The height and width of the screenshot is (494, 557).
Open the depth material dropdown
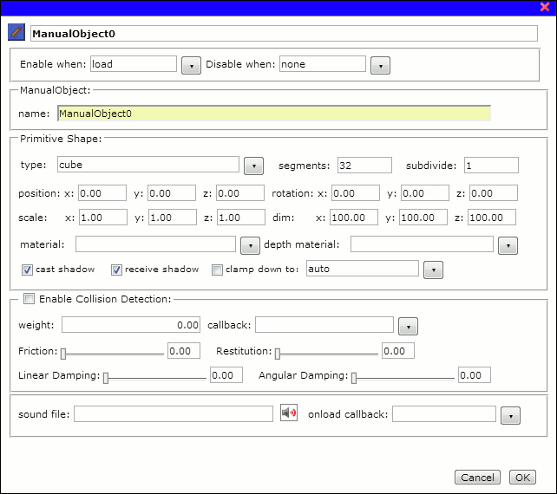tap(508, 245)
